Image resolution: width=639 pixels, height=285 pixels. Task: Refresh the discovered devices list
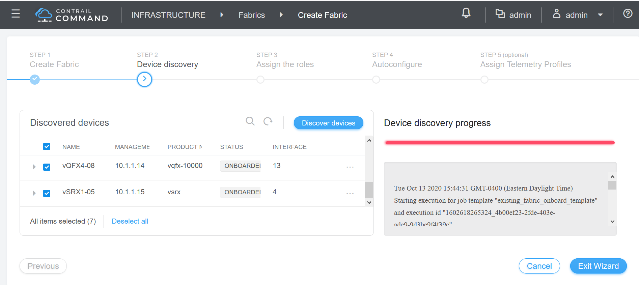click(x=268, y=121)
